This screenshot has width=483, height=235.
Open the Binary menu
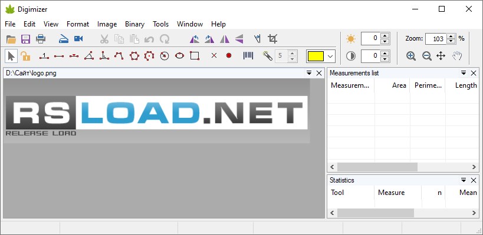[135, 24]
